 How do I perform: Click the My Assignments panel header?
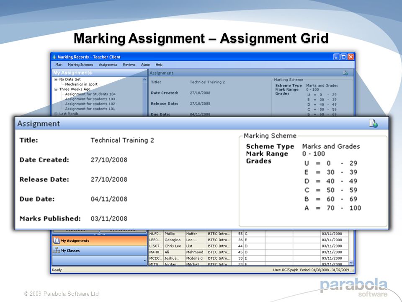pyautogui.click(x=100, y=73)
